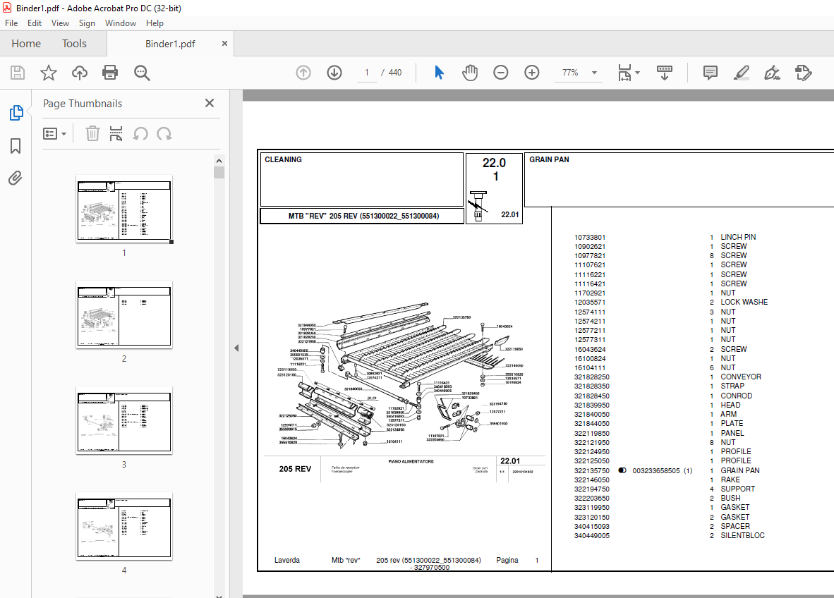Open the Window menu
Viewport: 834px width, 598px height.
(x=121, y=23)
